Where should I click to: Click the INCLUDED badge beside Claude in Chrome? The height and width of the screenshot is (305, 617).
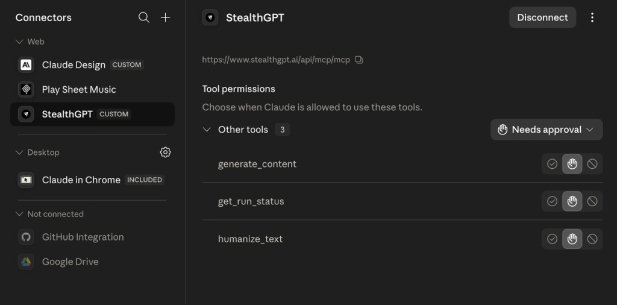(145, 180)
